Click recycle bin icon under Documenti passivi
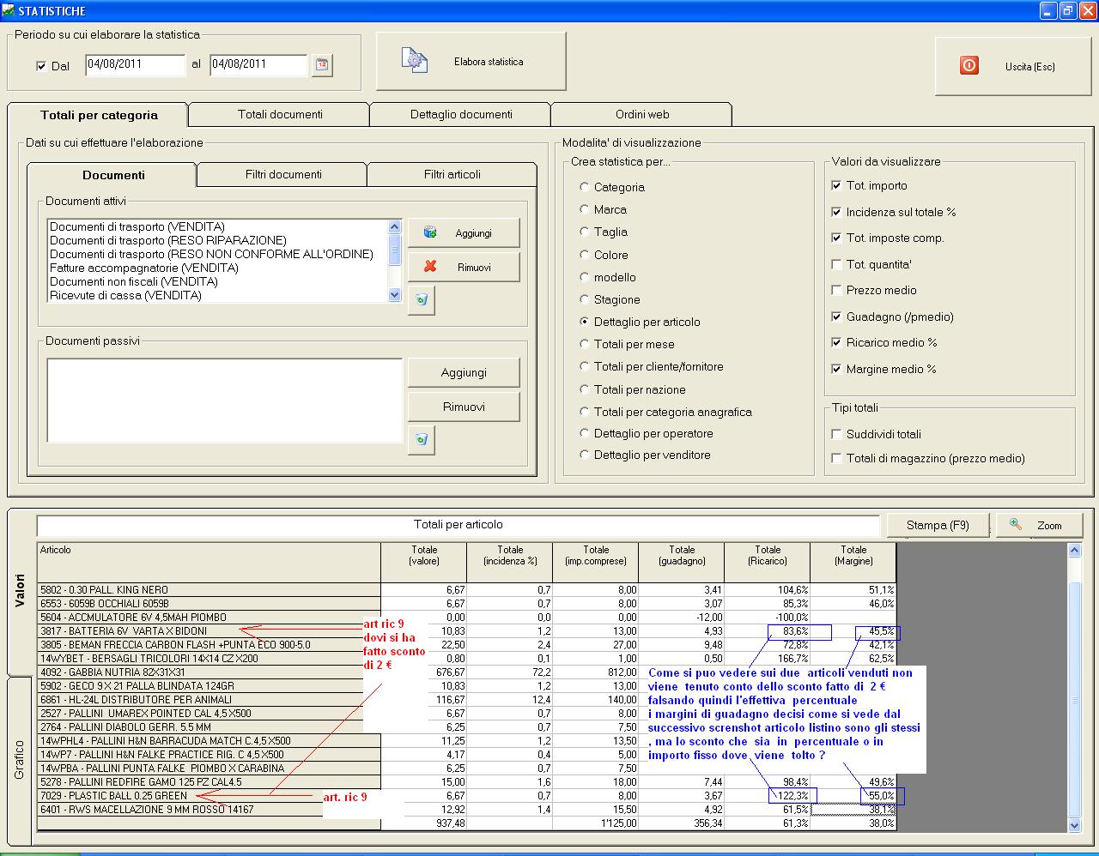Image resolution: width=1099 pixels, height=856 pixels. (x=421, y=440)
